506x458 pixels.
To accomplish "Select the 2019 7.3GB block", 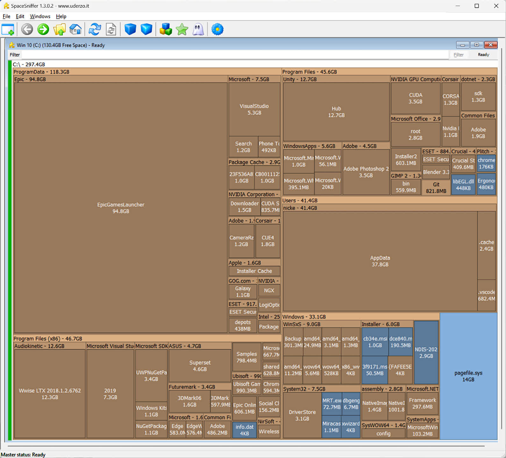I will click(110, 394).
